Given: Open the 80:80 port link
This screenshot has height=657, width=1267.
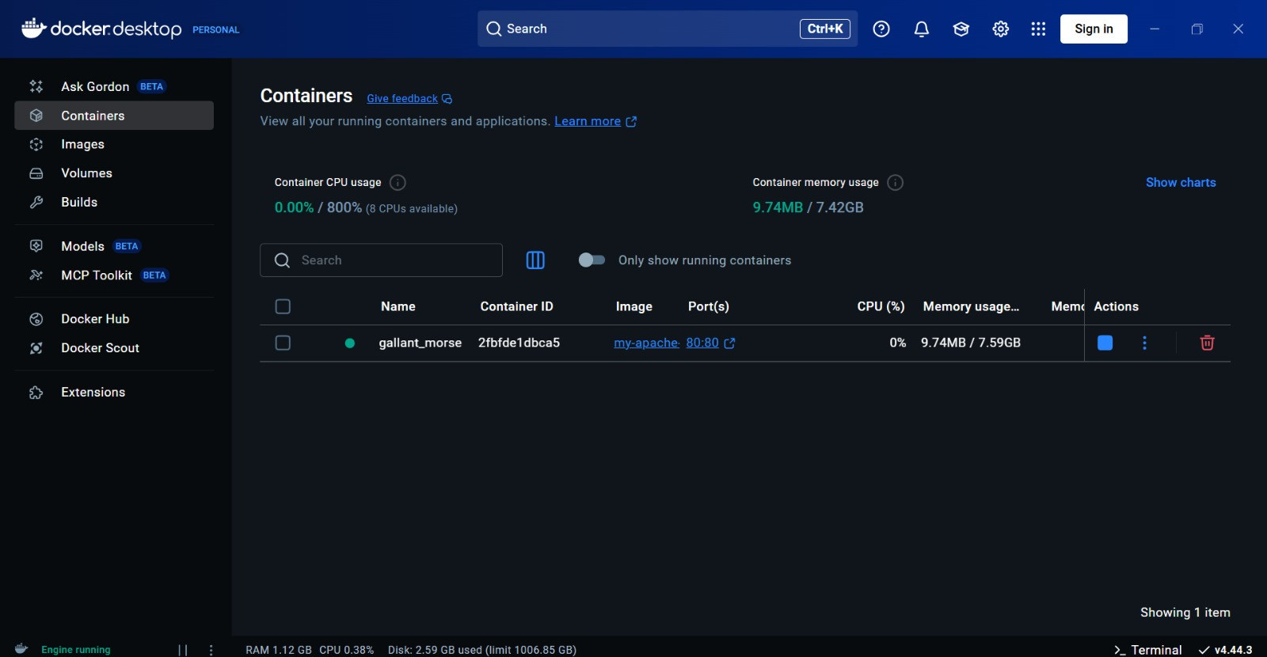Looking at the screenshot, I should coord(702,343).
